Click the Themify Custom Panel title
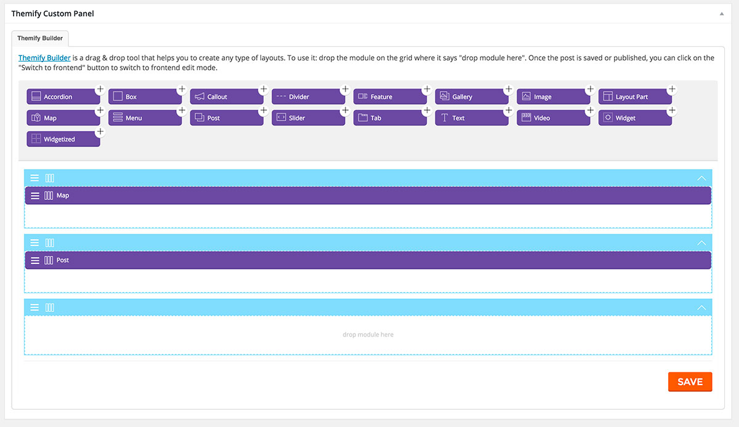Image resolution: width=739 pixels, height=427 pixels. [x=53, y=14]
